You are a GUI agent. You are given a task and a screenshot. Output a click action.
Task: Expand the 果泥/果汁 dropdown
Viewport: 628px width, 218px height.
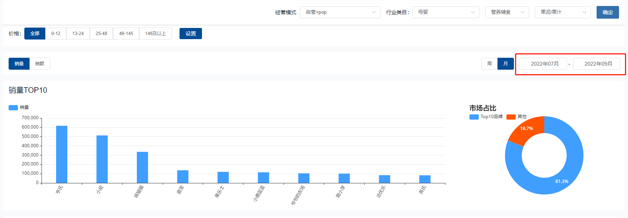pyautogui.click(x=563, y=12)
